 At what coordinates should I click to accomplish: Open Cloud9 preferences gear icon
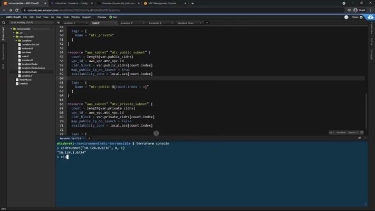coord(362,17)
